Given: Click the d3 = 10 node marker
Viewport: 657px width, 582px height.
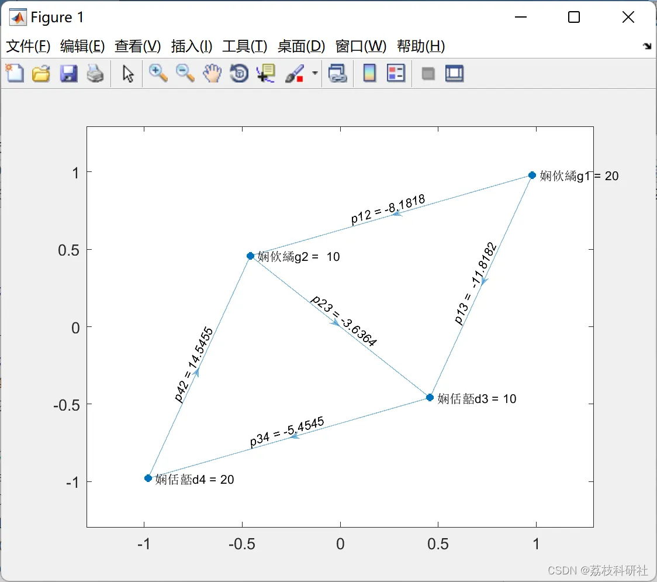Looking at the screenshot, I should pyautogui.click(x=430, y=397).
